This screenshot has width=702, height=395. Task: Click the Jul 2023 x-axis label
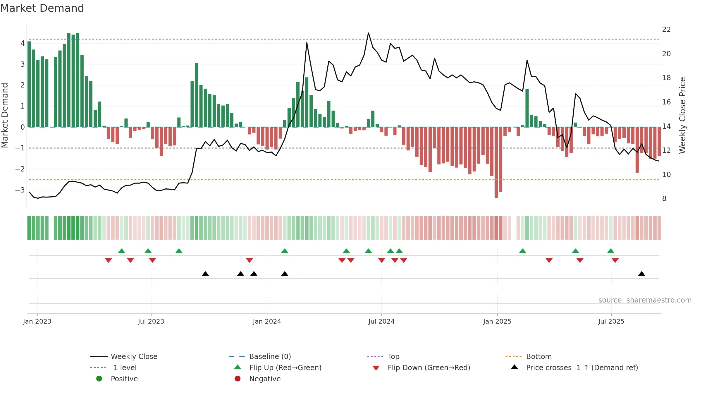151,321
